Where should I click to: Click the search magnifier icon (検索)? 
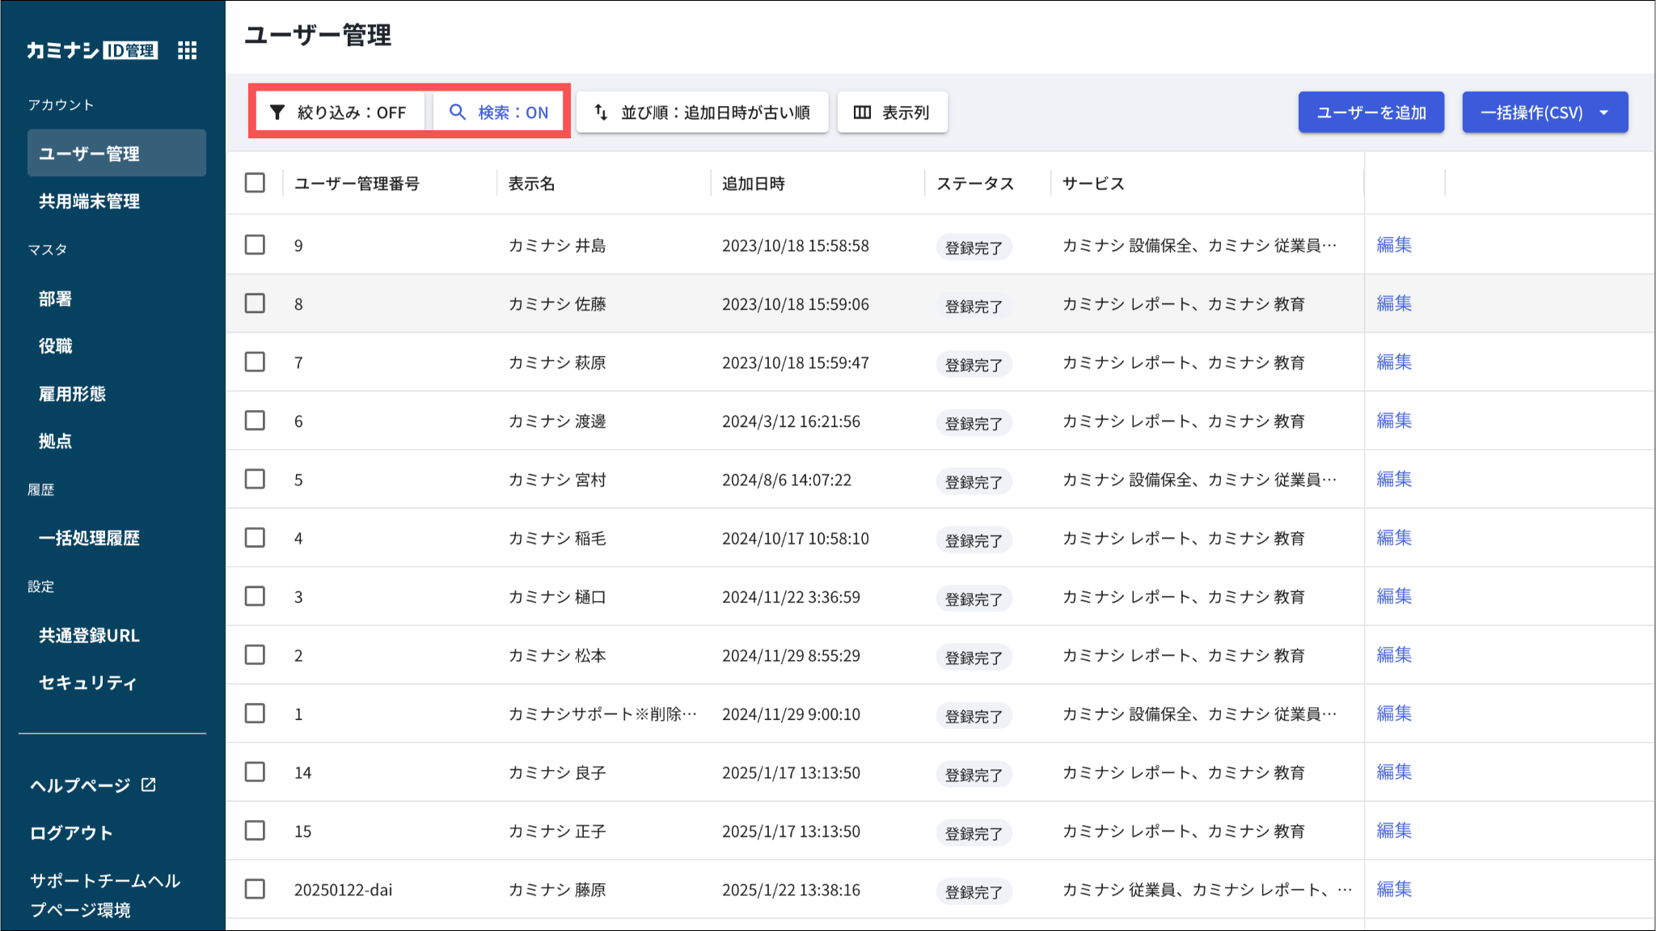coord(458,112)
